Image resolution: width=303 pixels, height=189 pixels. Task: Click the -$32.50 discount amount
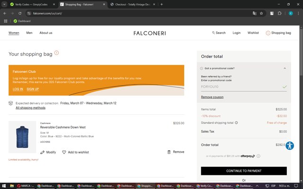coord(282,116)
